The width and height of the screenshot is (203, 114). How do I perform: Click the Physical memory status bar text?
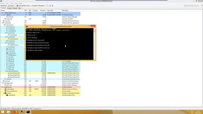(x=22, y=109)
